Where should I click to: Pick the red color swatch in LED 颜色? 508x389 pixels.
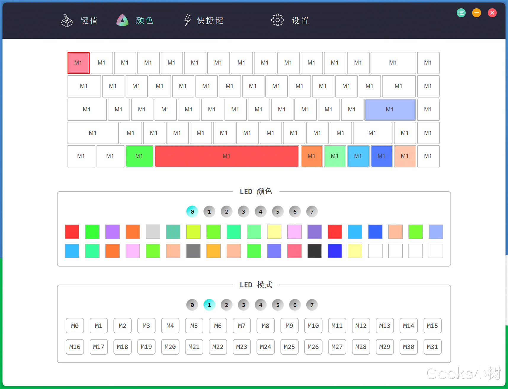[72, 232]
